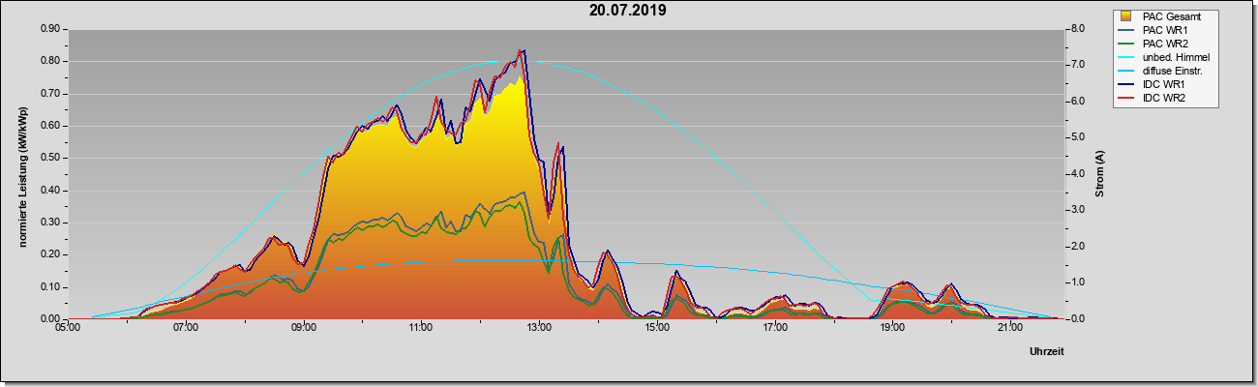This screenshot has width=1258, height=387.
Task: Click the chart title 20.07.2019
Action: tap(627, 11)
